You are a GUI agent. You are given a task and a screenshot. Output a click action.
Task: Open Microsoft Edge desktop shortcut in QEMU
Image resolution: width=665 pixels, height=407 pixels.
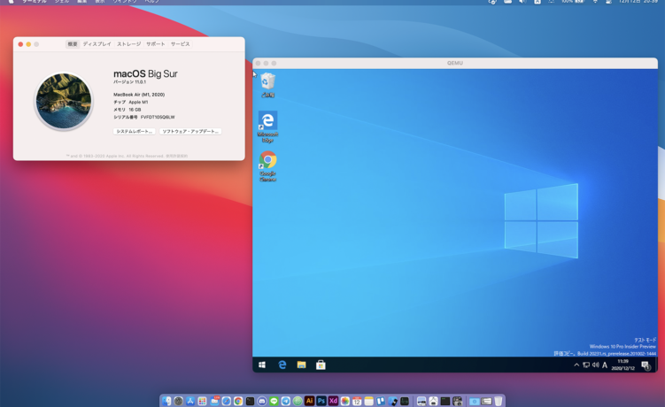point(267,127)
